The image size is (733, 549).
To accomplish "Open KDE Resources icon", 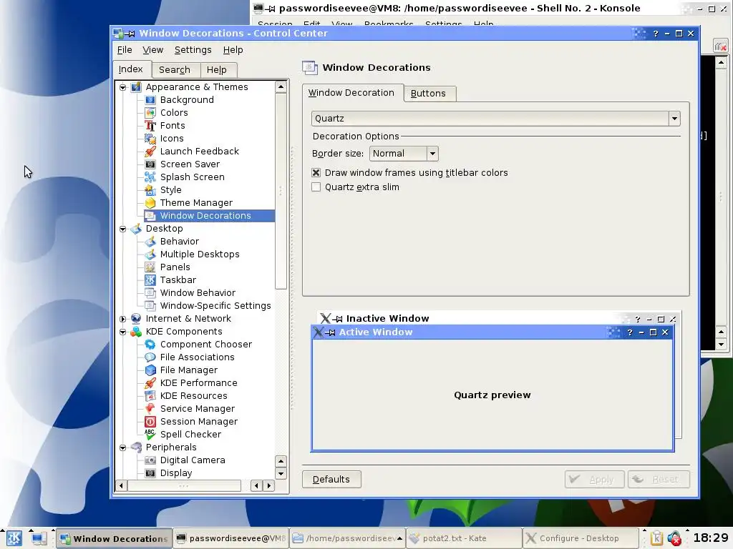I will click(150, 396).
